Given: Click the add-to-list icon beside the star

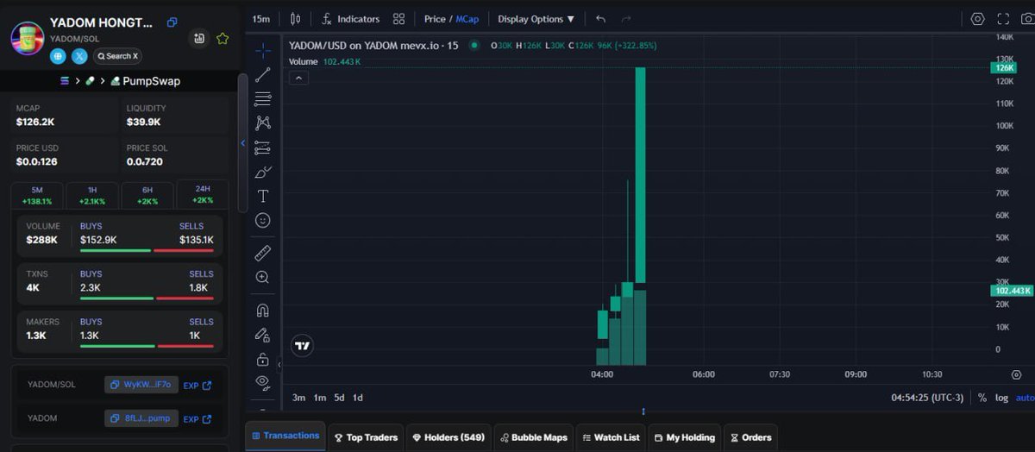Looking at the screenshot, I should point(199,38).
